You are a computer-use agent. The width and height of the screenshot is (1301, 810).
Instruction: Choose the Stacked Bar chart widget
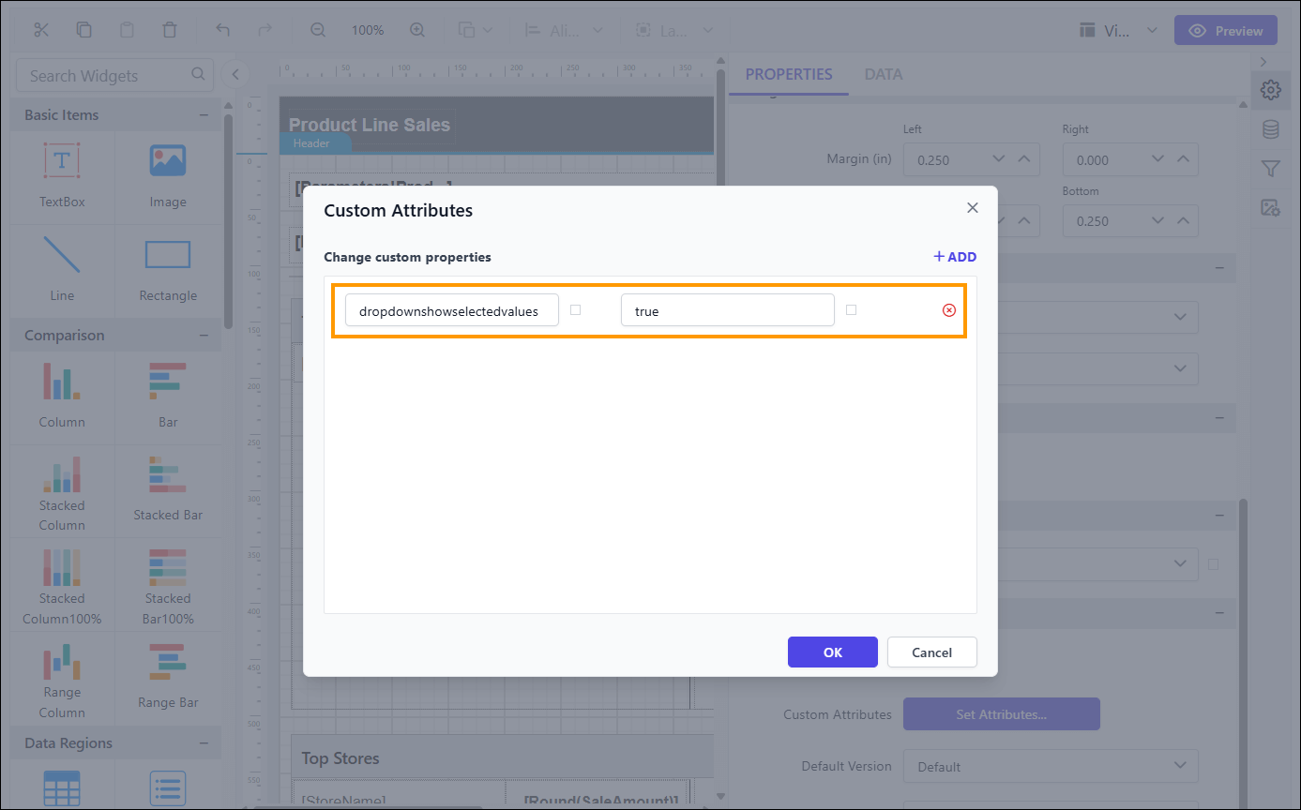168,489
